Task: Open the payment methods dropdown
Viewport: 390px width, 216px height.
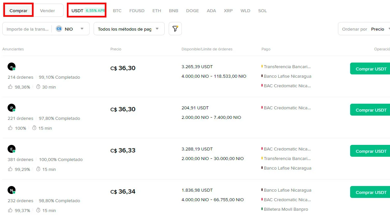Action: [129, 29]
